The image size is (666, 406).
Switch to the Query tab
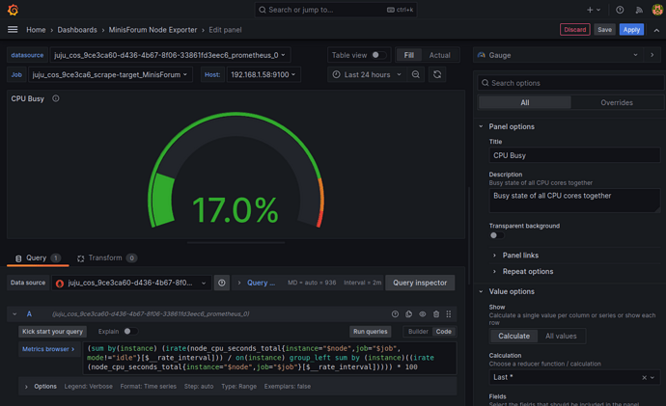click(x=38, y=257)
